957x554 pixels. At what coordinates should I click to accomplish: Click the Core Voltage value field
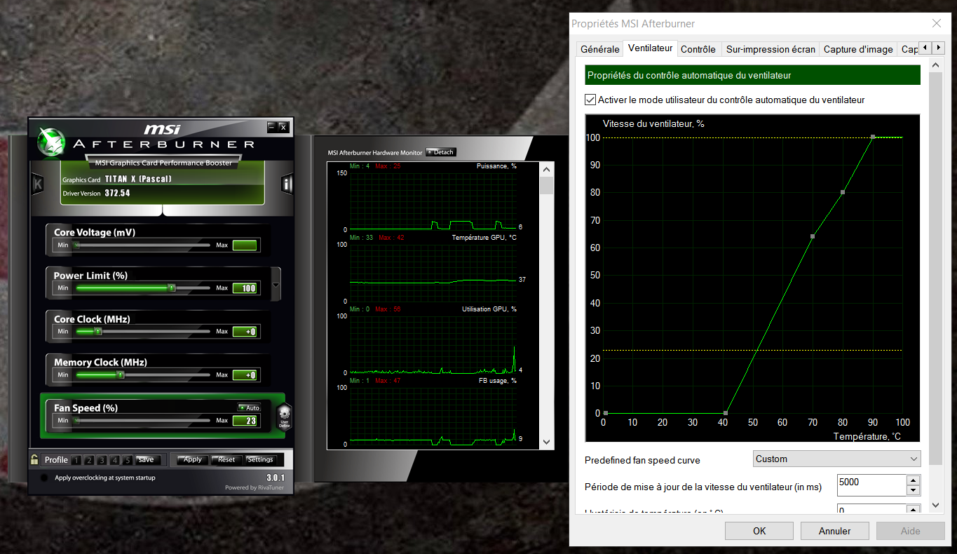pos(245,245)
